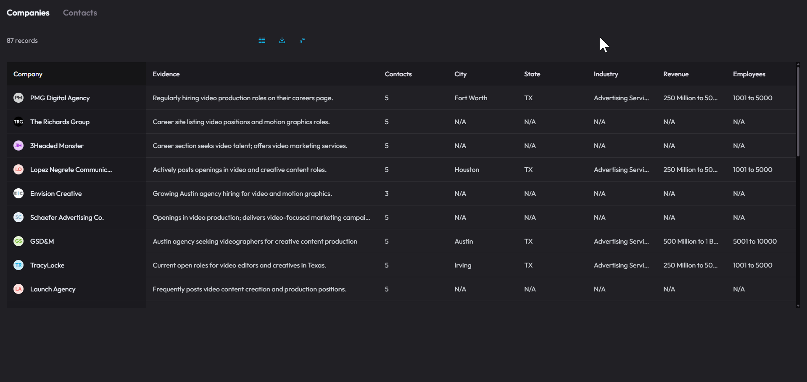Screen dimensions: 807x382
Task: Click 'Career section seeks video talent' evidence
Action: 250,146
